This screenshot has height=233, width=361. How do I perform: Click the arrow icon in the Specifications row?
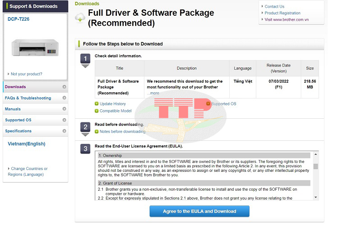click(64, 131)
